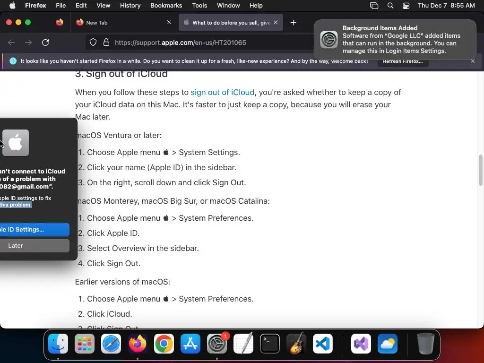Screen dimensions: 484x363
Task: Open Control Center icon
Action: coord(406,6)
